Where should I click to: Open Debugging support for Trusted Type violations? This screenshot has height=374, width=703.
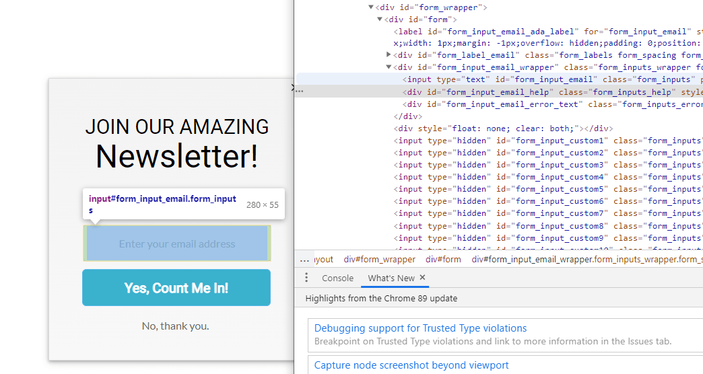tap(420, 328)
